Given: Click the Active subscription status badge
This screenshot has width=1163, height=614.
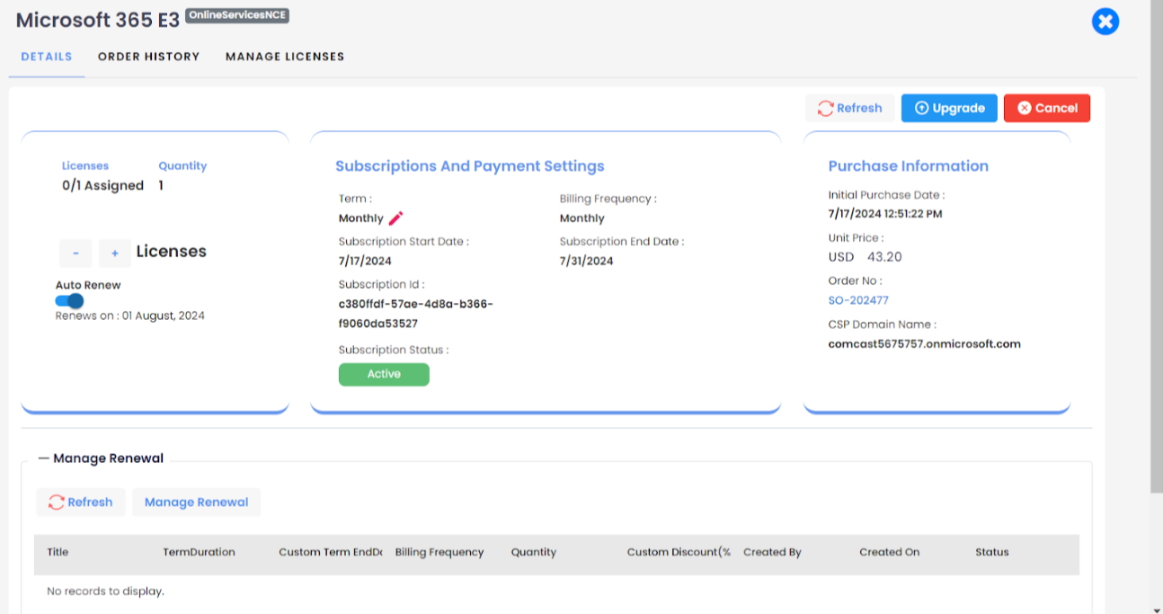Looking at the screenshot, I should pos(384,374).
